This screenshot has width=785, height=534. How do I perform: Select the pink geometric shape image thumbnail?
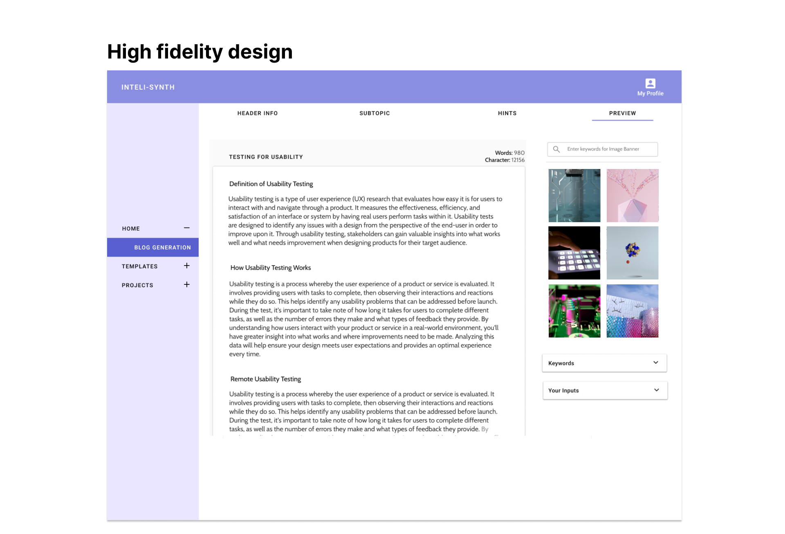[x=632, y=195]
